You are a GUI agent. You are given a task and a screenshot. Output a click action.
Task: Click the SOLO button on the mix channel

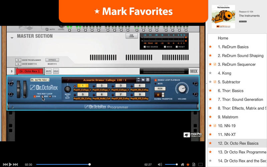point(56,71)
